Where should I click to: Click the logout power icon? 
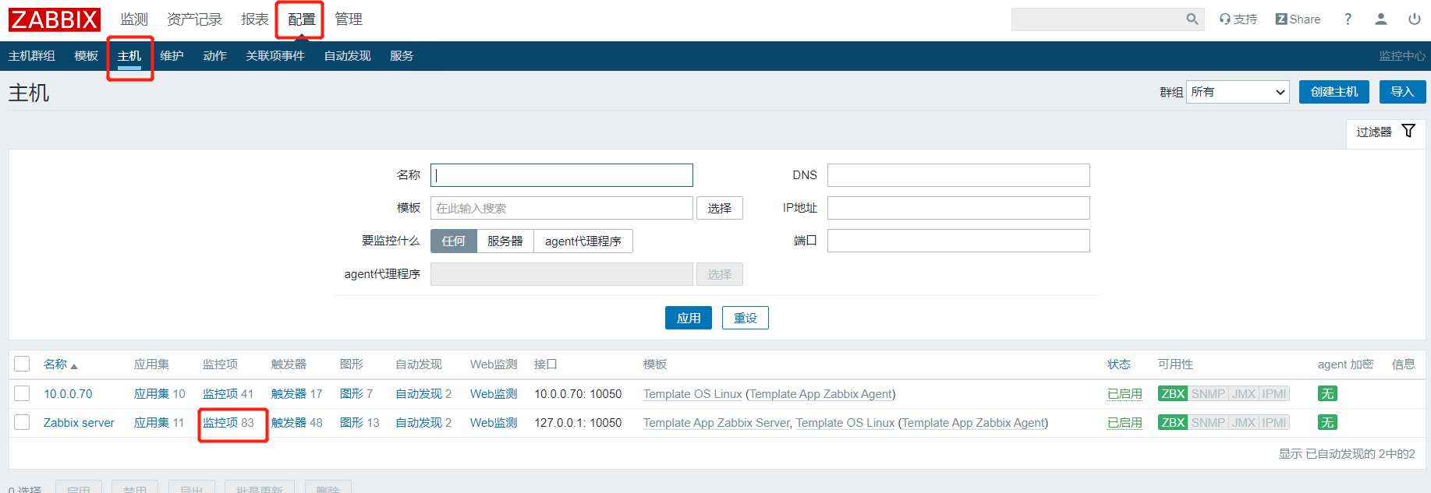point(1414,19)
